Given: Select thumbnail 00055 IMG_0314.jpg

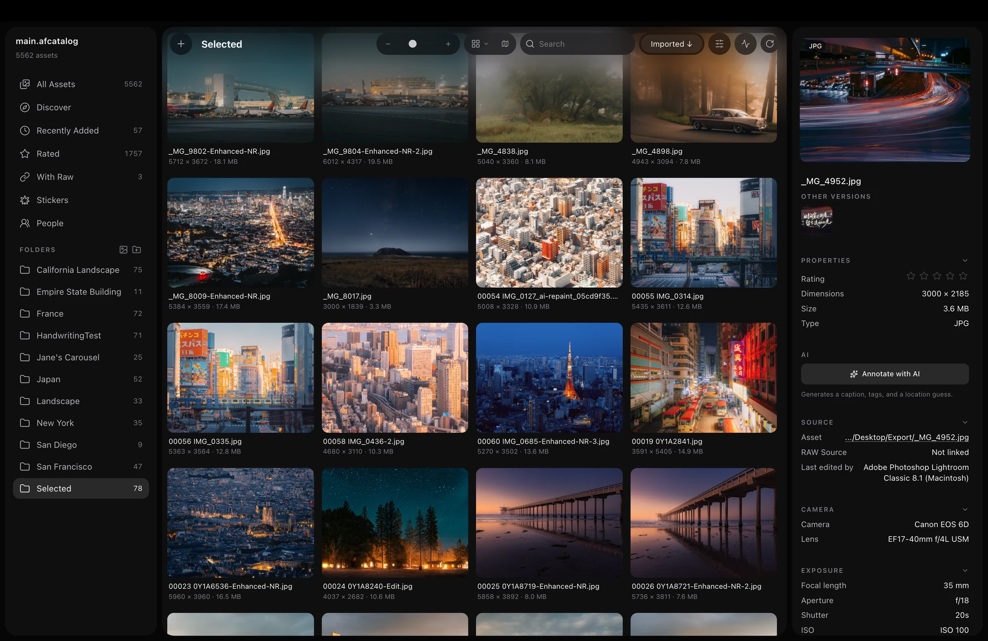Looking at the screenshot, I should [x=703, y=233].
